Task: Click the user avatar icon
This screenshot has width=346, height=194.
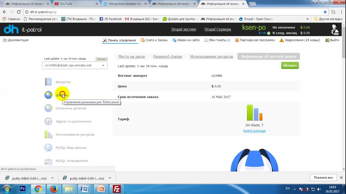Action: pos(335,30)
